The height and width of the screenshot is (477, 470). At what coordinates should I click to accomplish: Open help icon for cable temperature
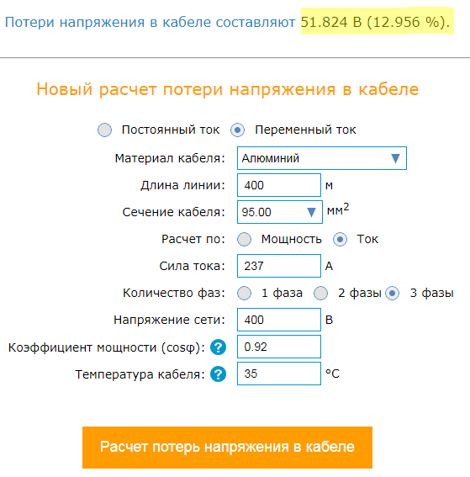tap(219, 374)
